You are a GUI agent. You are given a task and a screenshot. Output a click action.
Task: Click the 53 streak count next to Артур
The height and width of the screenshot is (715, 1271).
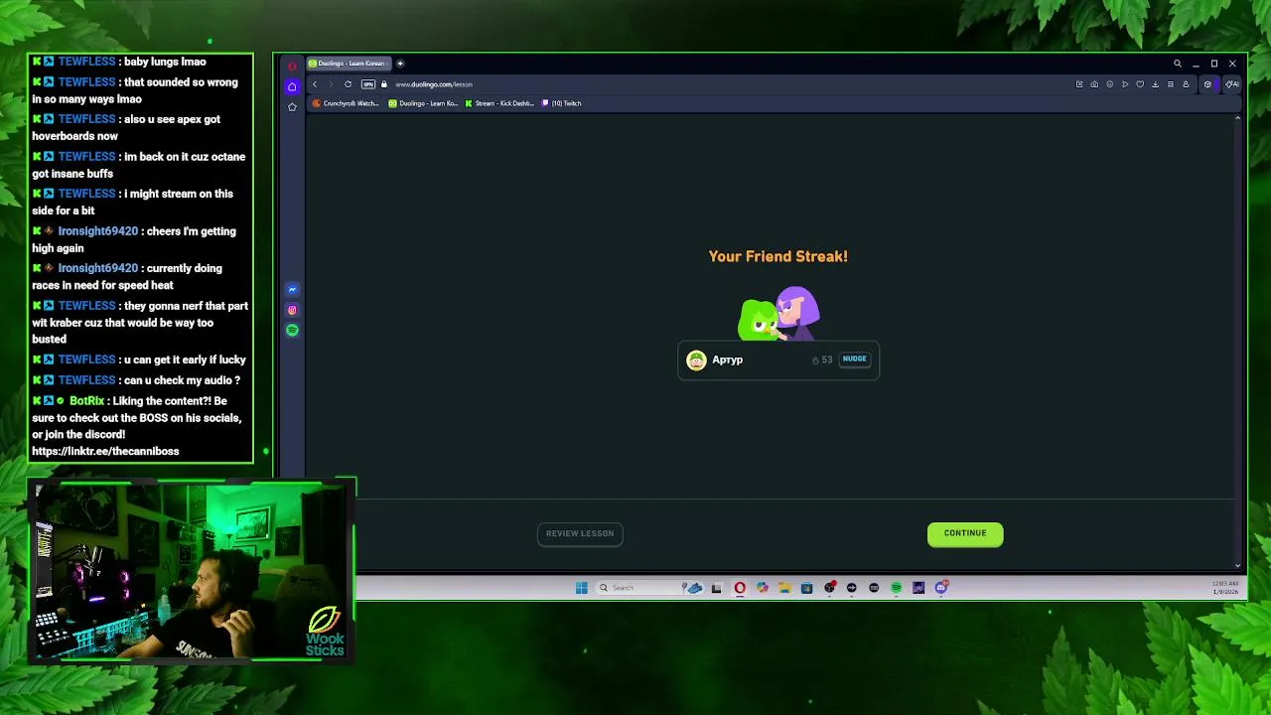point(822,359)
